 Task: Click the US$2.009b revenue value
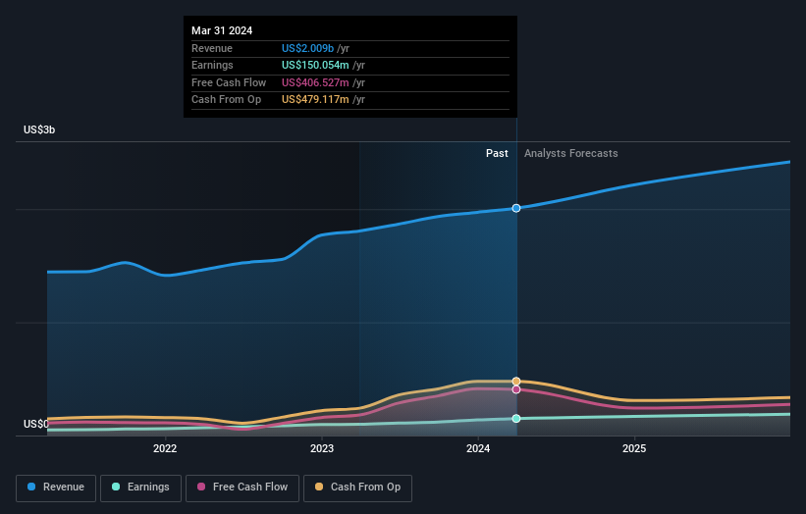[307, 48]
